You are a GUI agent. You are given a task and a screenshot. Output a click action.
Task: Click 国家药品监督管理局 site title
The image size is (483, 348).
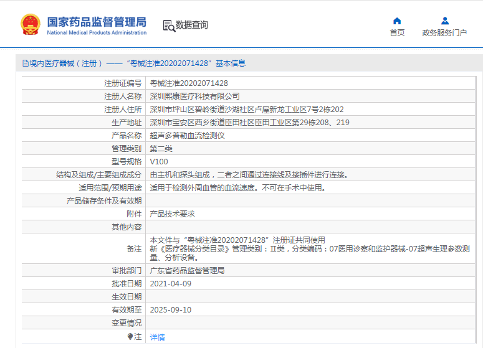click(97, 22)
